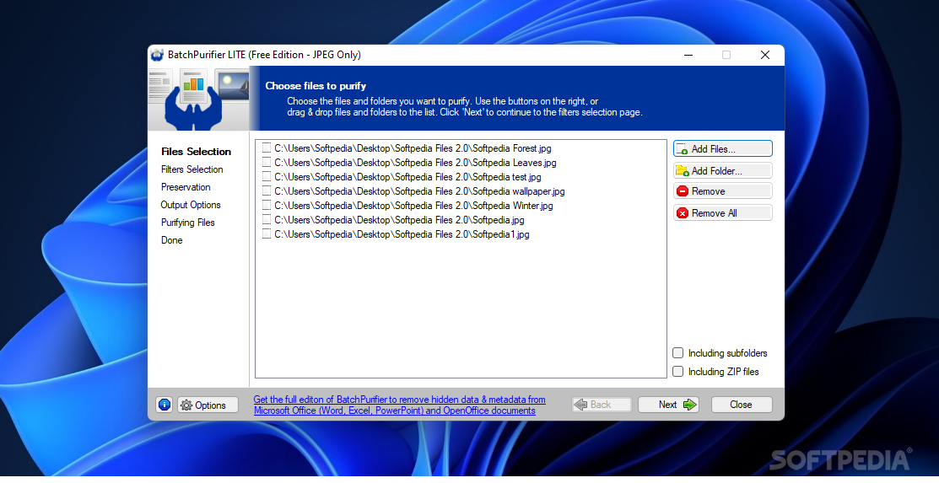The height and width of the screenshot is (483, 939).
Task: Select the Softpedia Winter.jpg path text
Action: pyautogui.click(x=413, y=206)
